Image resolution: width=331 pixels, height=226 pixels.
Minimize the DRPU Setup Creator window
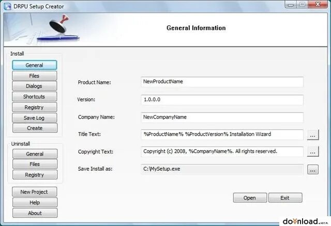point(291,5)
